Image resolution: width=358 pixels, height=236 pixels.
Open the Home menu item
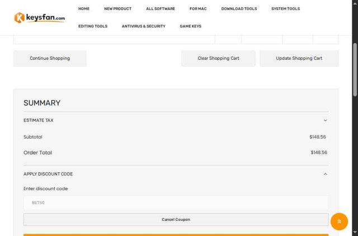click(84, 9)
